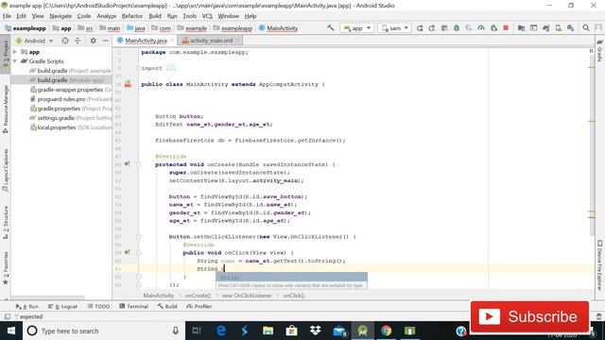Select local.properties file

click(x=71, y=127)
